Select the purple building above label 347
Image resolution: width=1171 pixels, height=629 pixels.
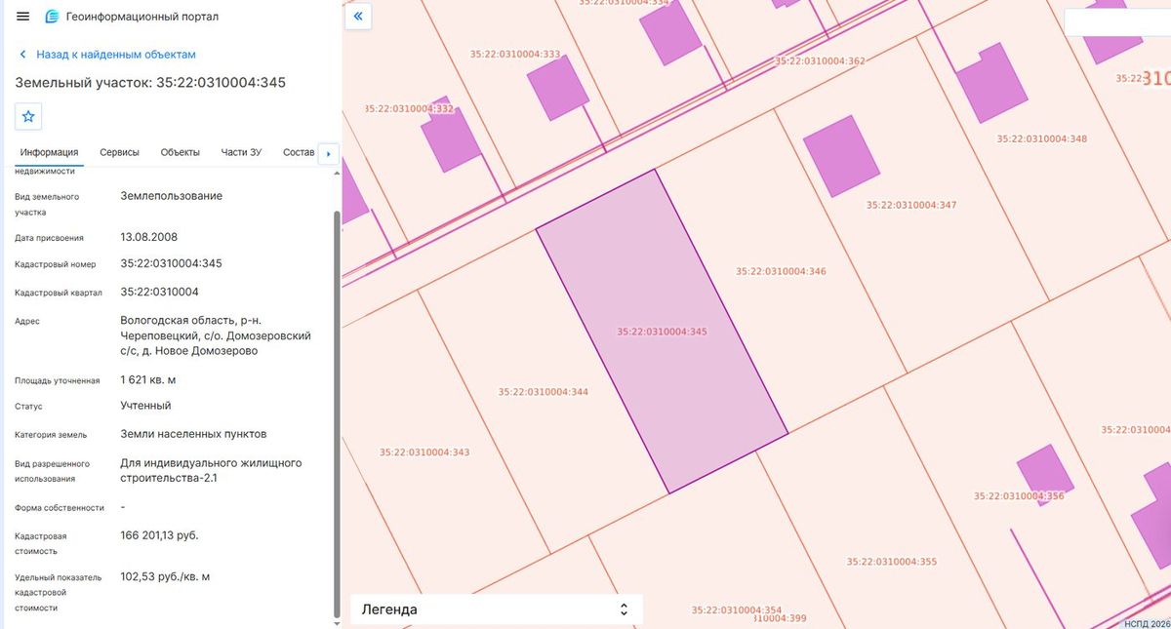pyautogui.click(x=842, y=157)
